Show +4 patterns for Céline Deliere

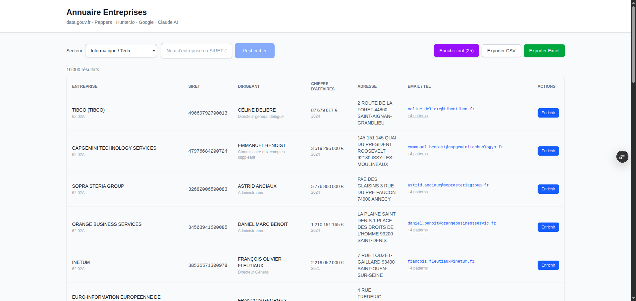pos(418,116)
